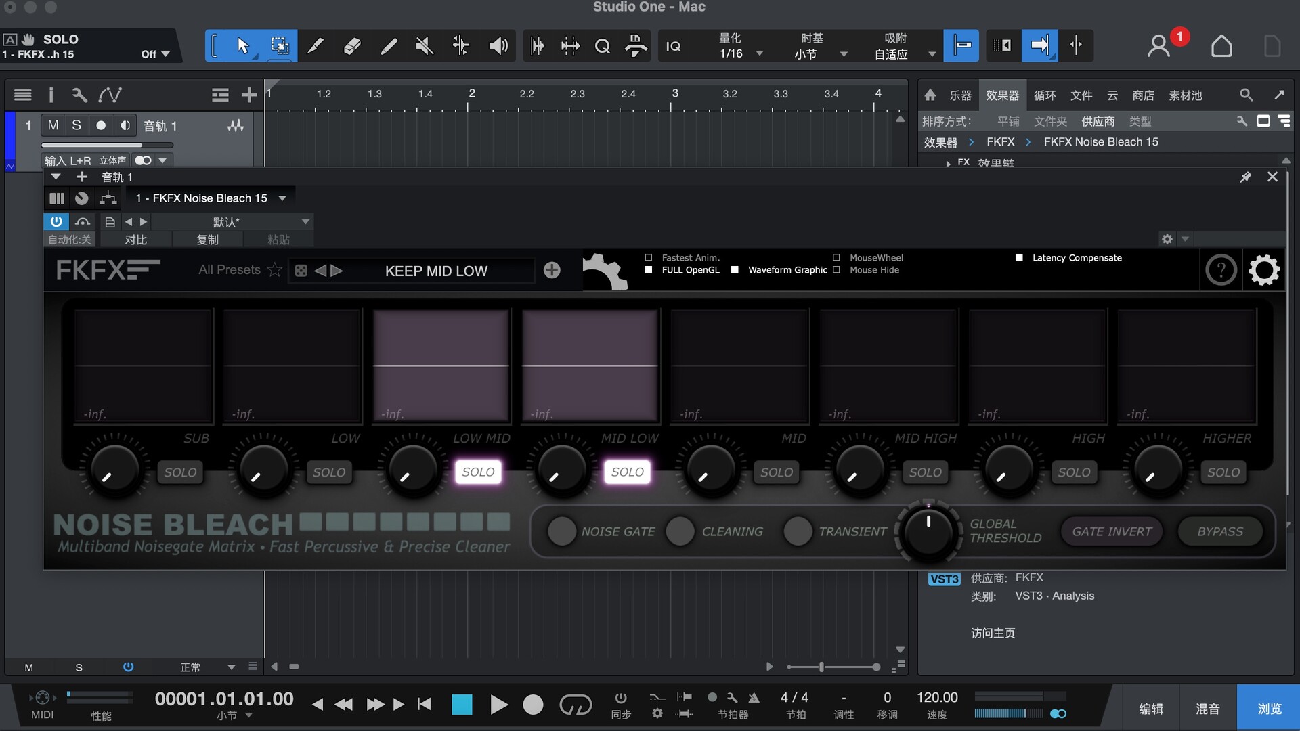Click the plugin settings gear icon
This screenshot has width=1300, height=731.
[1263, 271]
